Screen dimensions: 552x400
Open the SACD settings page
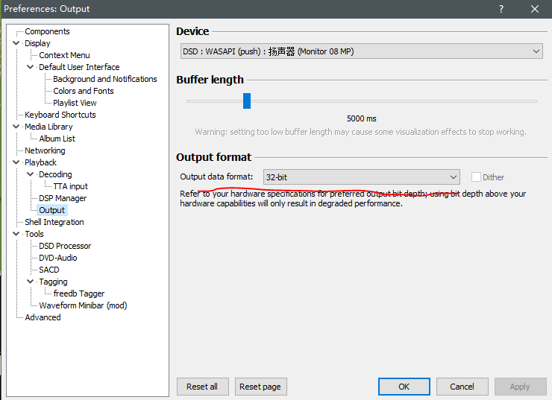pos(48,270)
